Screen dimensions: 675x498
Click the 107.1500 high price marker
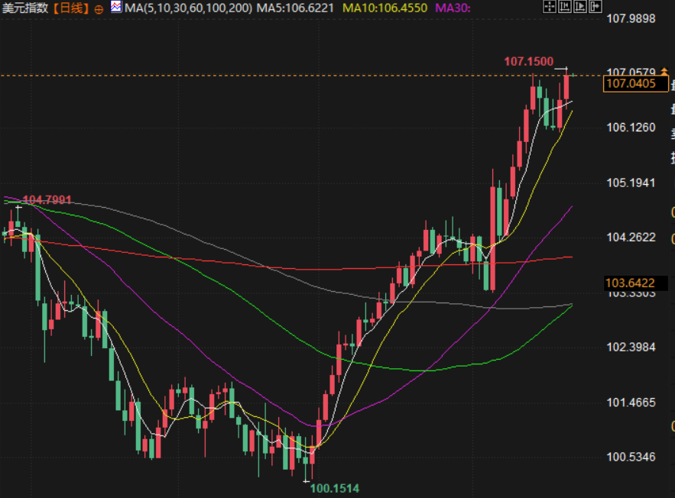(x=528, y=60)
